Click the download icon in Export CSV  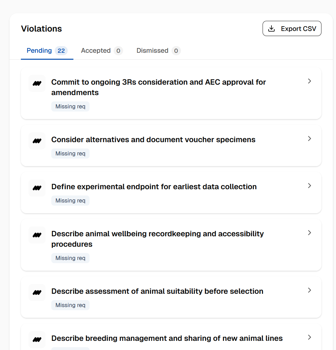point(271,29)
